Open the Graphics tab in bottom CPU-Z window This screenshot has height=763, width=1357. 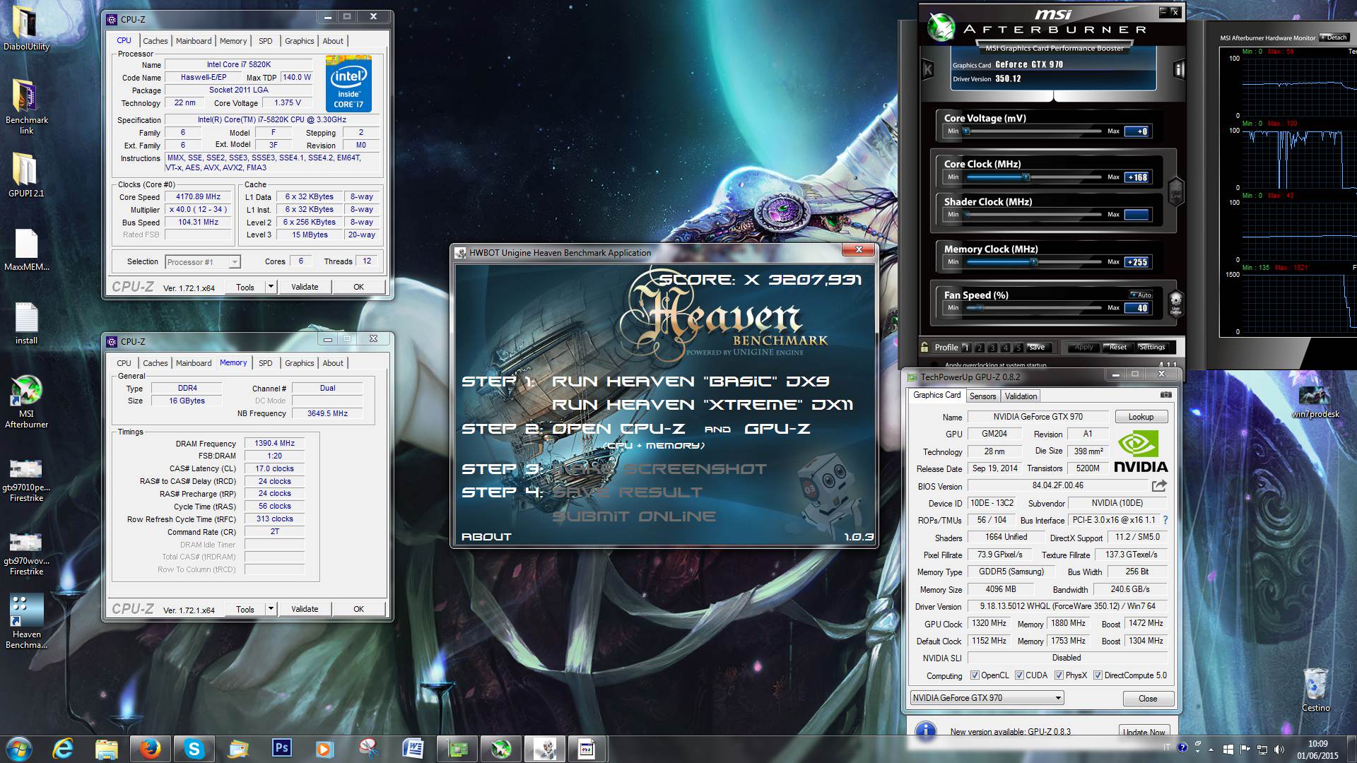coord(299,363)
